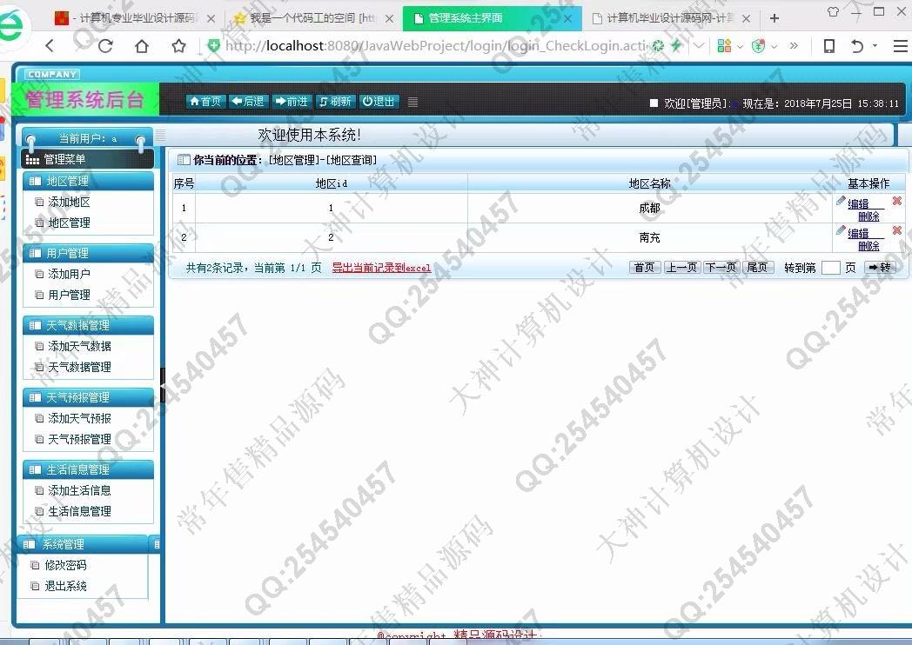Viewport: 912px width, 645px height.
Task: Click the pencil icon in 成都 row
Action: [841, 201]
